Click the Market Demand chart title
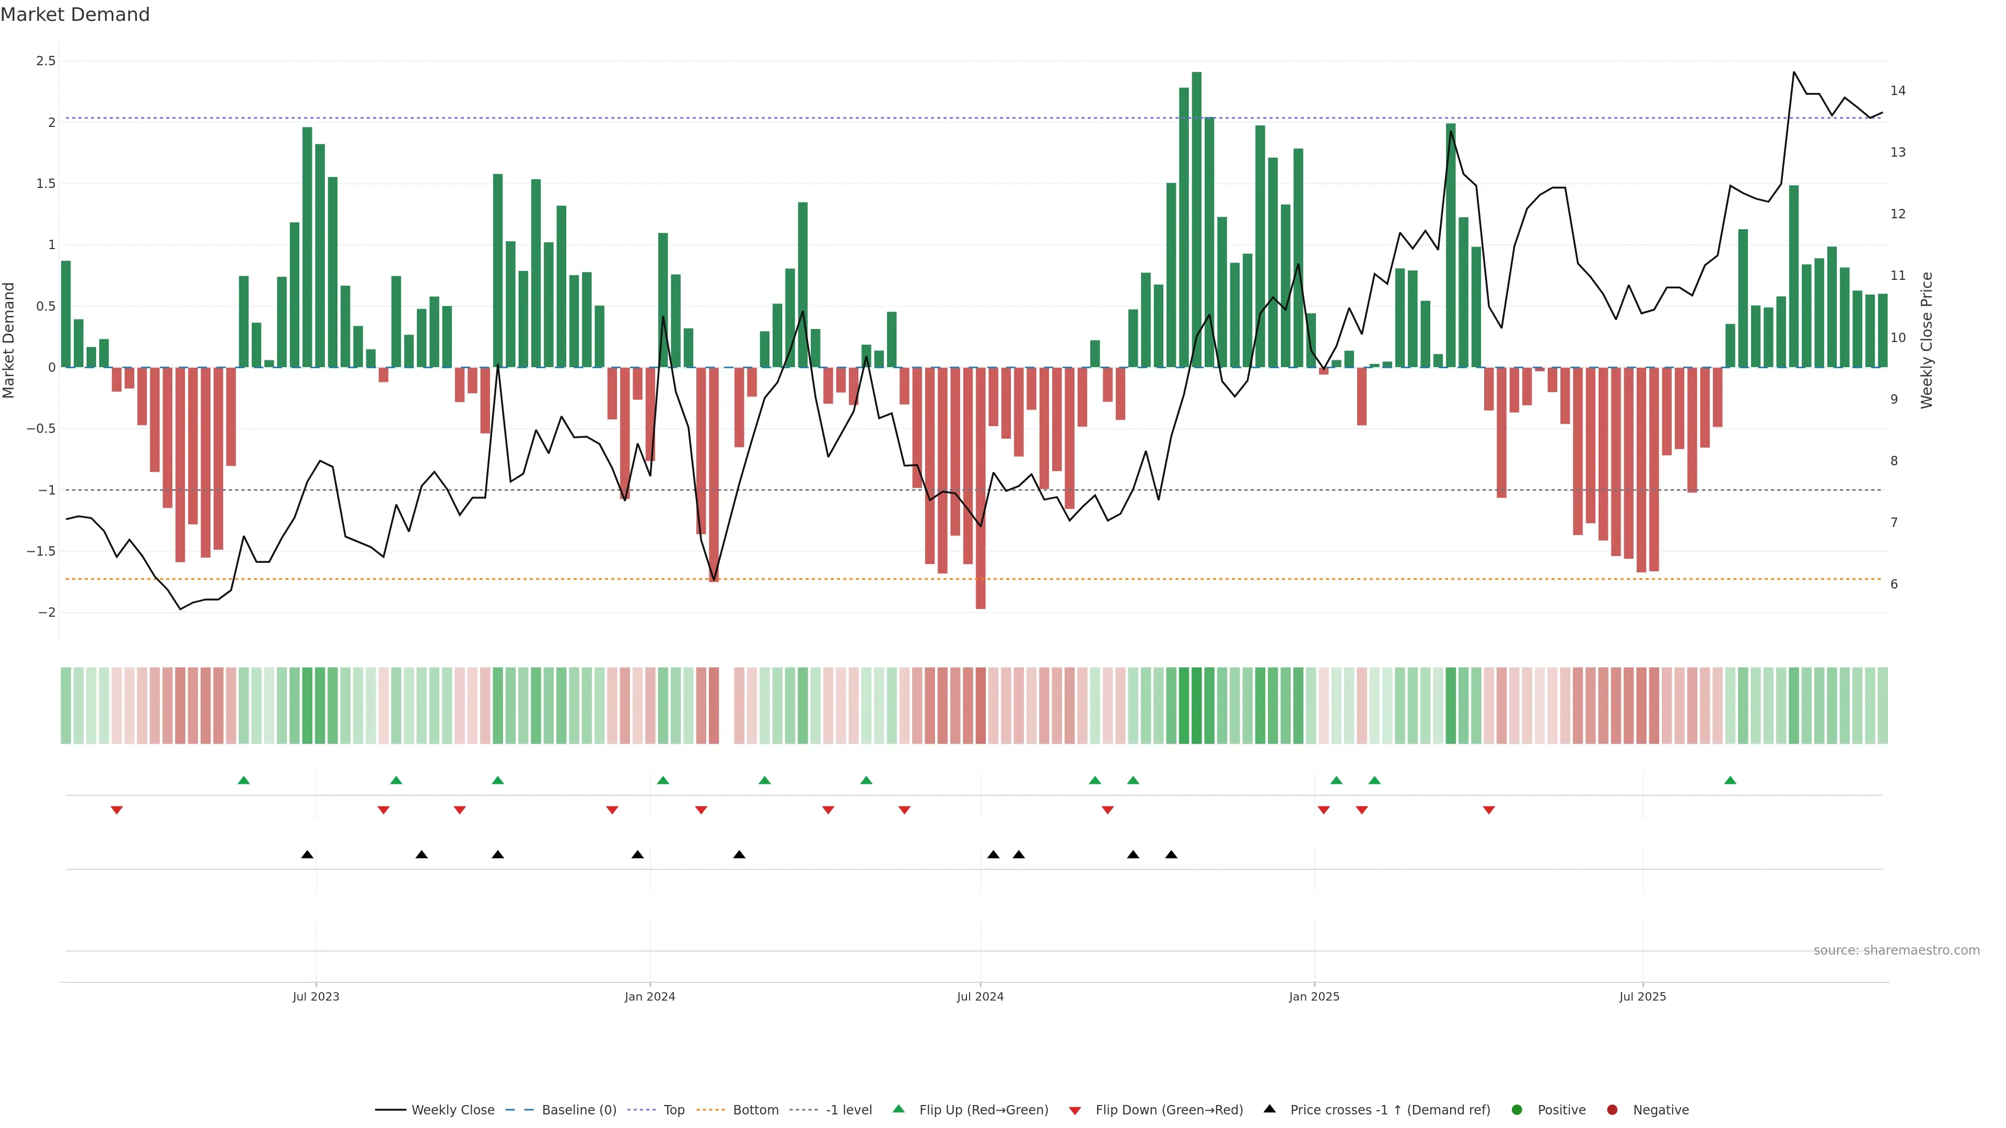 pyautogui.click(x=75, y=15)
